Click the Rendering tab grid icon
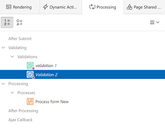 click(9, 7)
